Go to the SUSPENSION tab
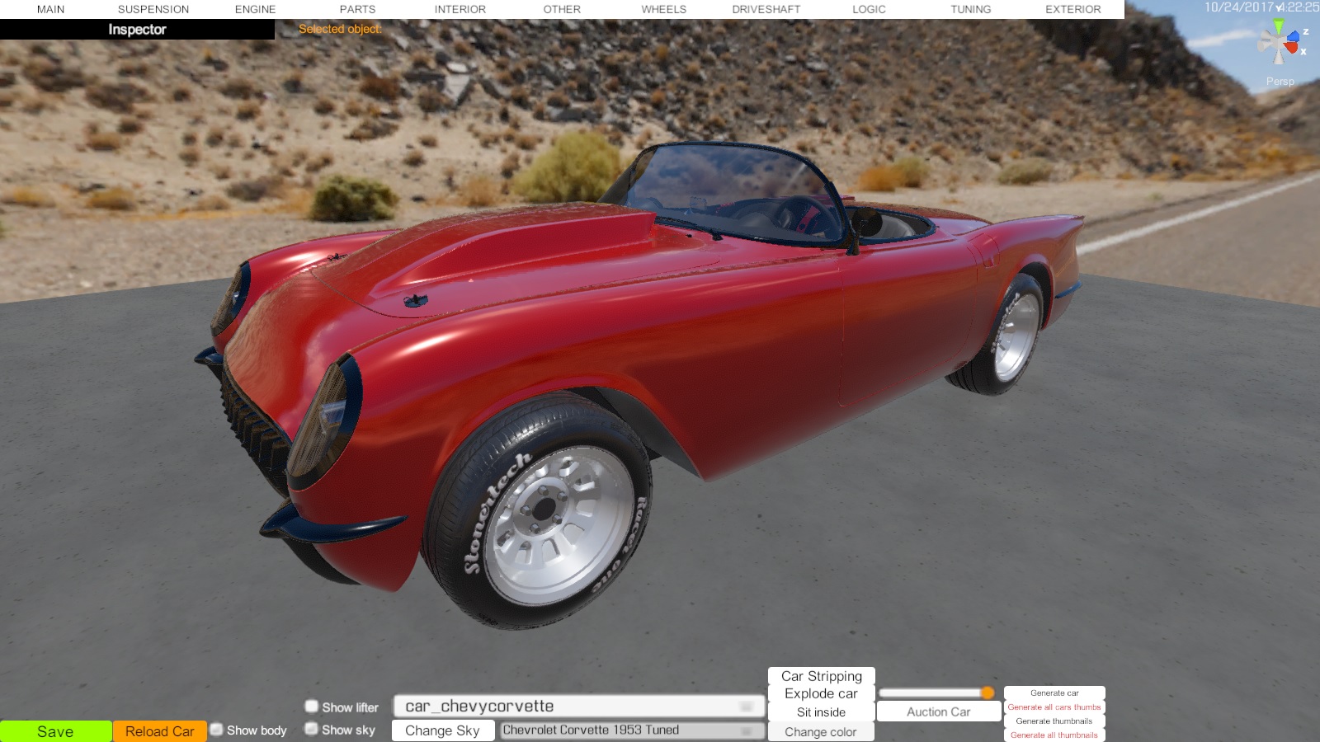 153,9
